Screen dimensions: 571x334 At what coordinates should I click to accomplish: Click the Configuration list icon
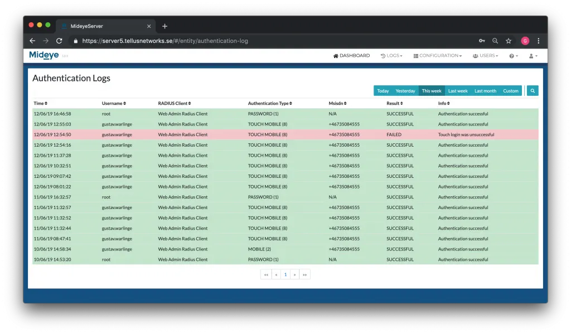pos(415,55)
